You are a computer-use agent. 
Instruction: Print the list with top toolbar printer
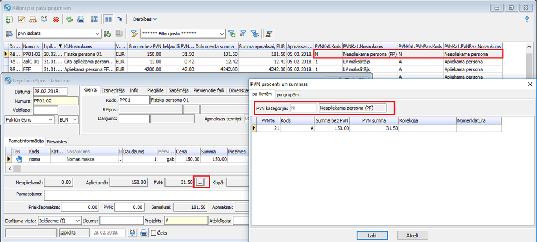point(81,19)
